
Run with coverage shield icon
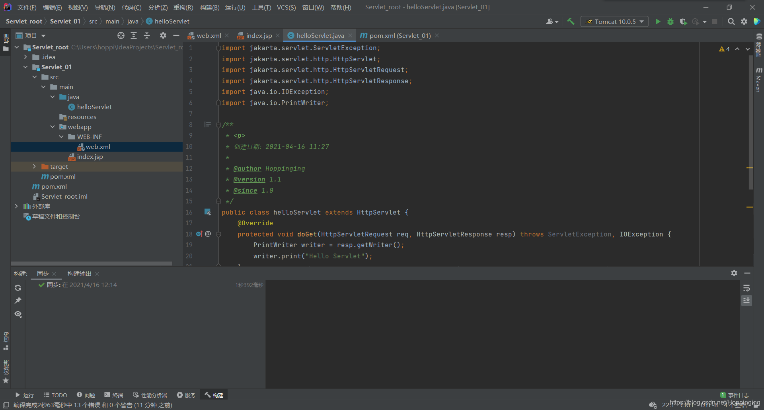click(683, 21)
